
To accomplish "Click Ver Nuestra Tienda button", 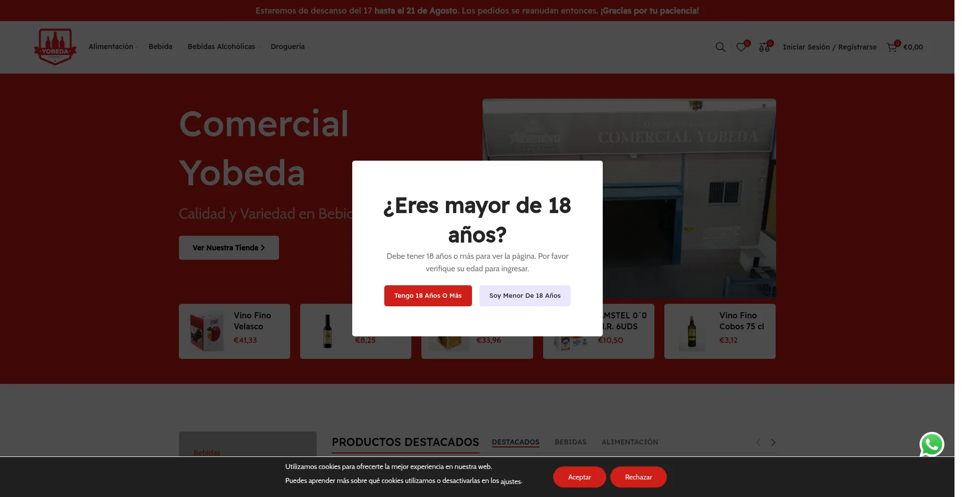I will (228, 248).
